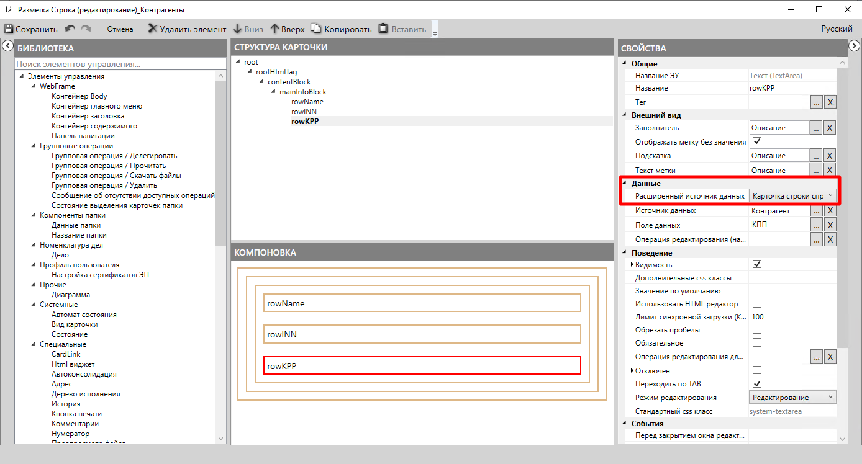Collapse the Специальные tree node
This screenshot has width=862, height=464.
coord(34,344)
